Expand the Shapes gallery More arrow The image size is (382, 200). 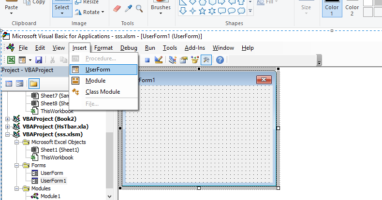pos(250,11)
